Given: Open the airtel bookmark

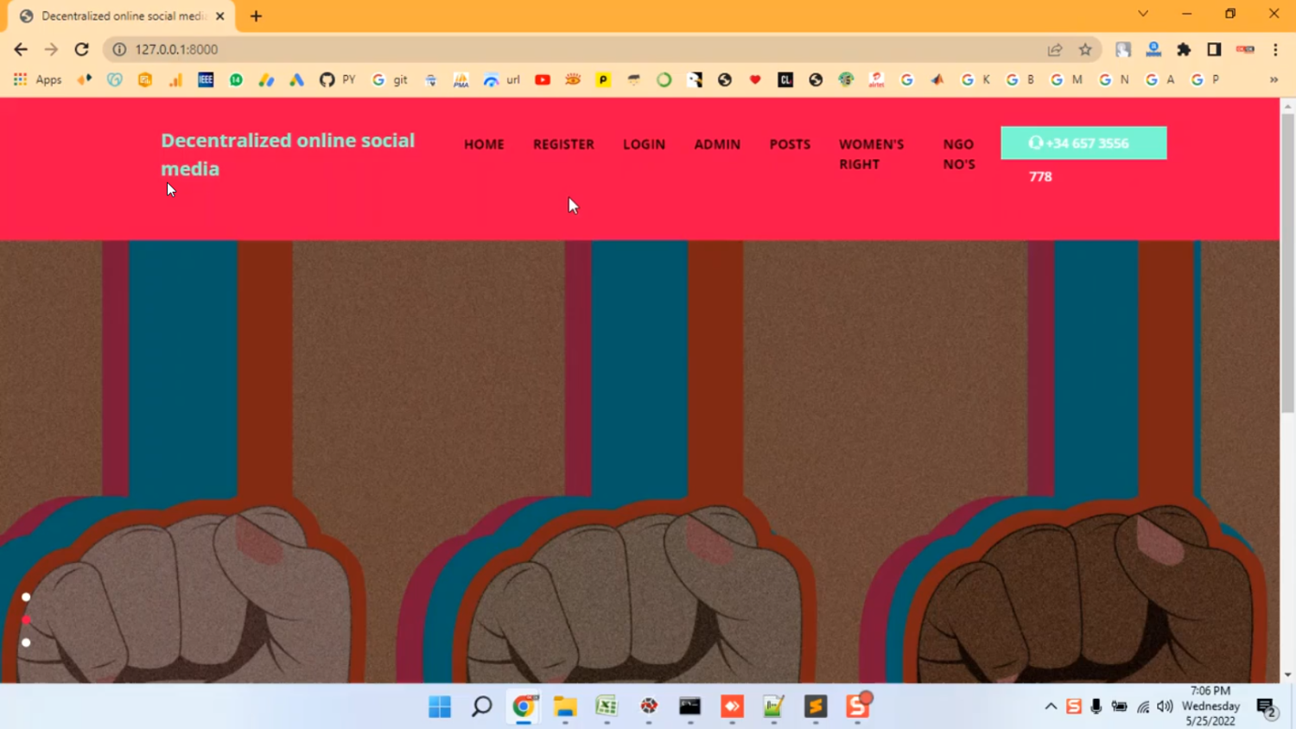Looking at the screenshot, I should (x=876, y=79).
